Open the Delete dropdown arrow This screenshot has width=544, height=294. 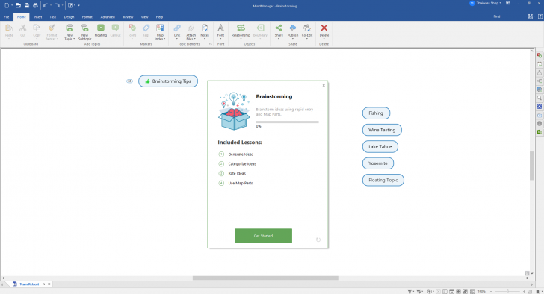[324, 39]
